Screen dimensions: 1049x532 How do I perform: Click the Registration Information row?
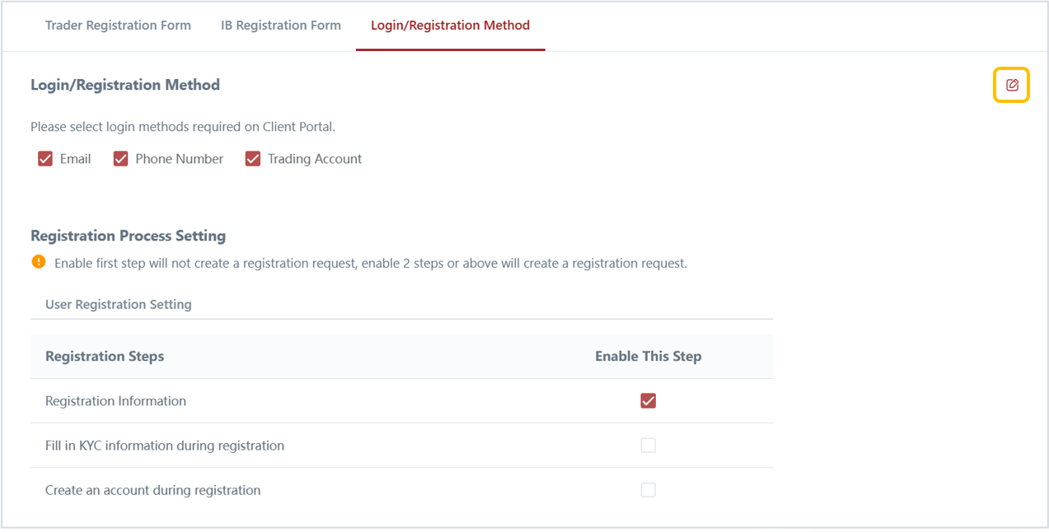tap(401, 401)
